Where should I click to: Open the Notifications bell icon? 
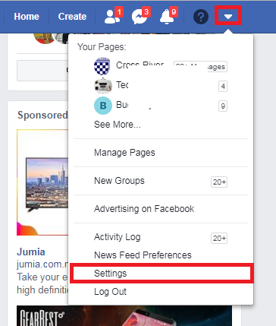click(x=167, y=17)
